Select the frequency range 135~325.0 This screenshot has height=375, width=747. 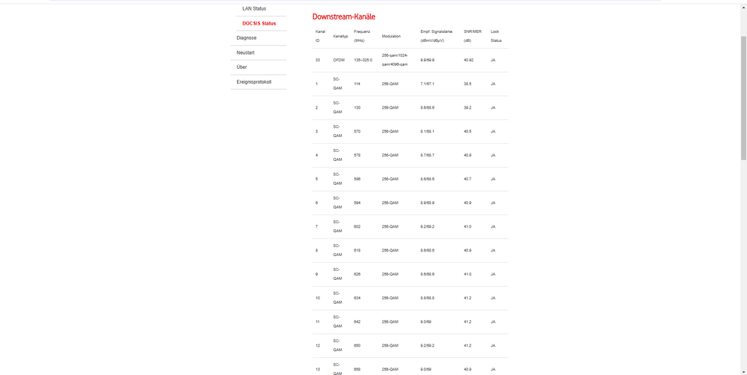[x=363, y=60]
